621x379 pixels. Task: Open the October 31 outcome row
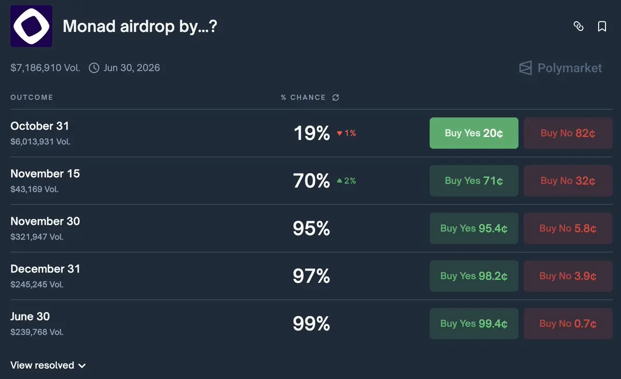[x=40, y=126]
